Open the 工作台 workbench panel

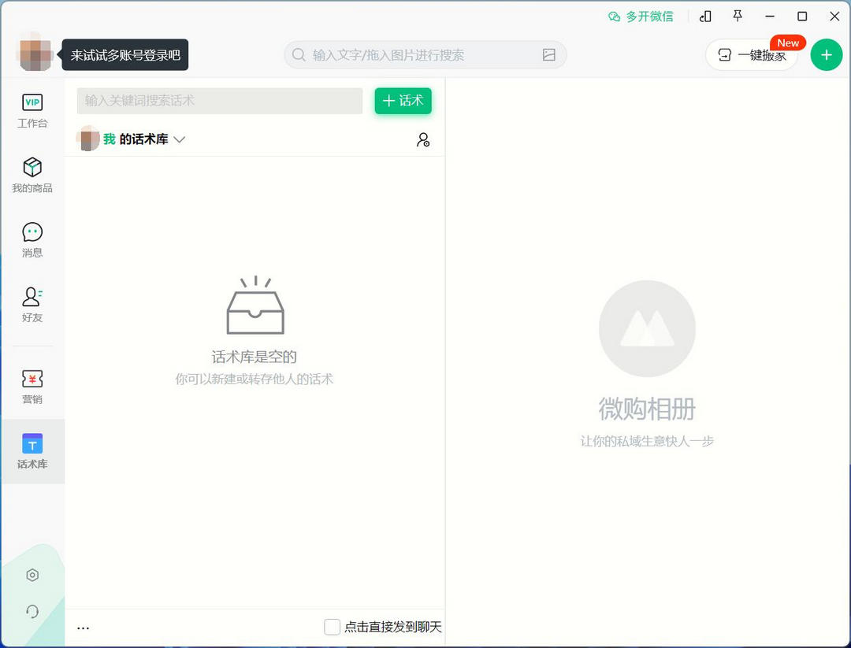[32, 111]
